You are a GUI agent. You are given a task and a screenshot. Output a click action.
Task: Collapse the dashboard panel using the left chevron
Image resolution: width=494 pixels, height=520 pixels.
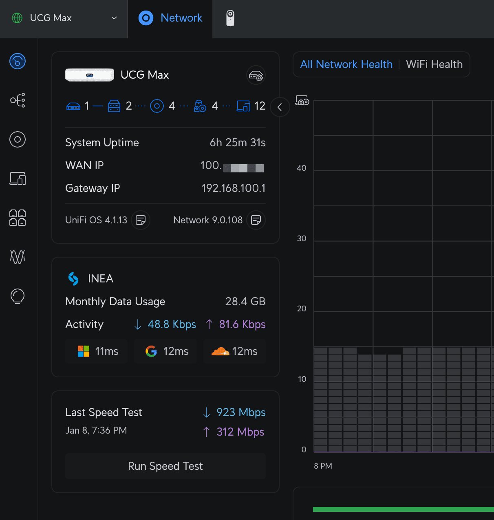(280, 107)
